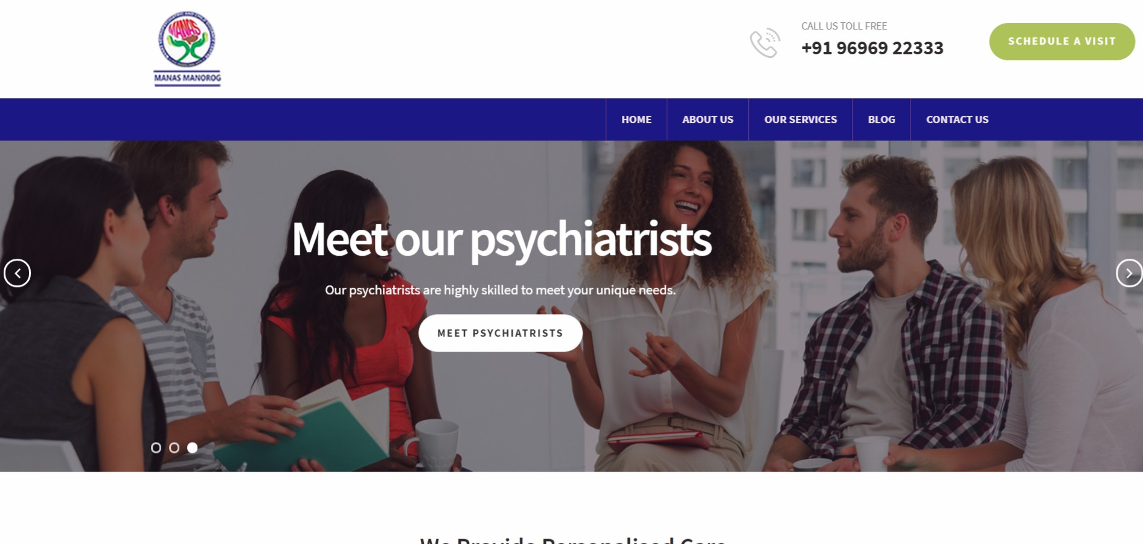Screen dimensions: 1143x544
Task: Advance to next slide arrow
Action: tap(1129, 273)
